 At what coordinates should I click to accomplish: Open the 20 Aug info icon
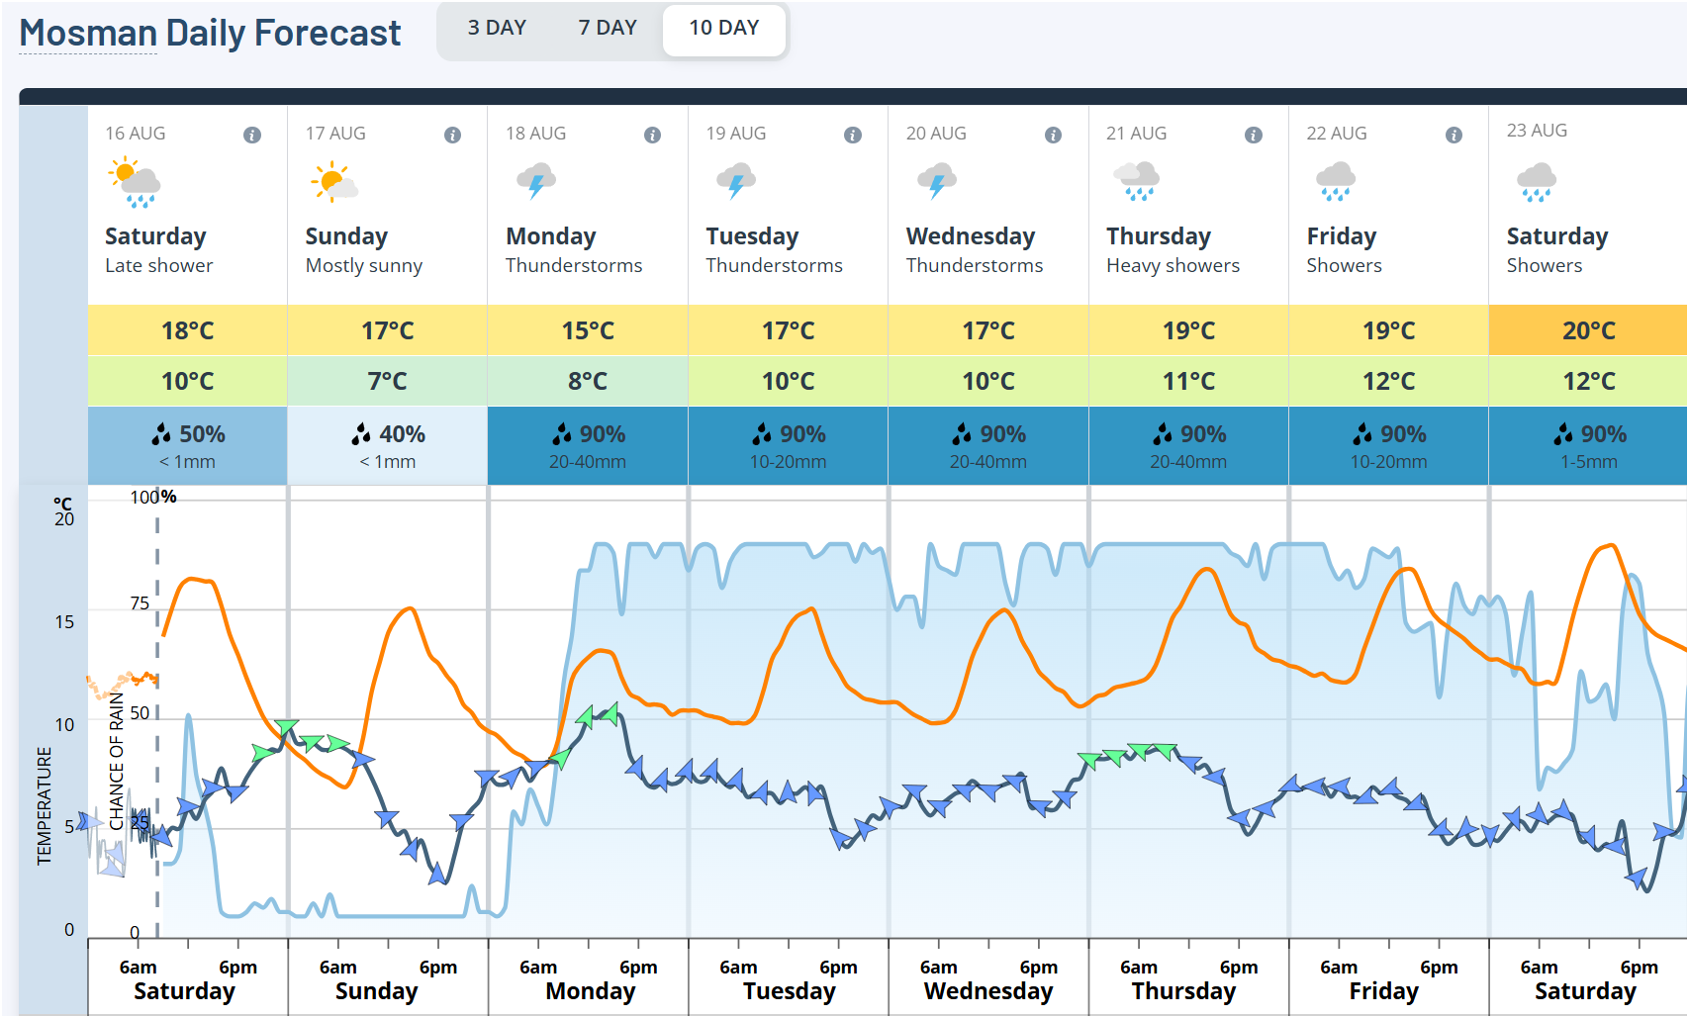coord(1053,135)
